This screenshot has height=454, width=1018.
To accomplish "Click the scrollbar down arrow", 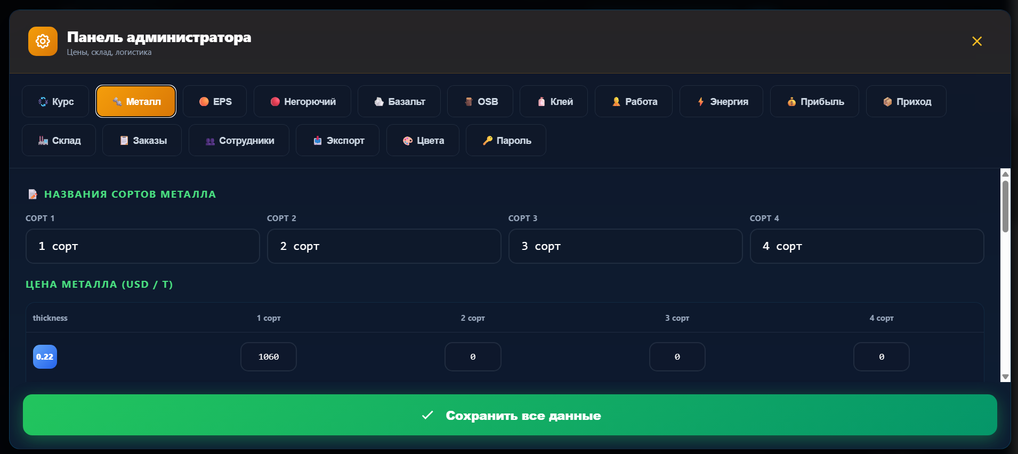I will point(1005,377).
